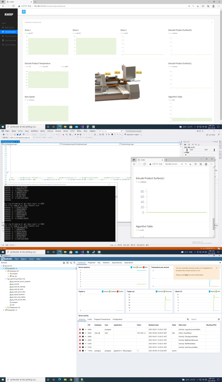Collapse the Servers (2) tree node
This screenshot has height=382, width=222.
pos(1,266)
